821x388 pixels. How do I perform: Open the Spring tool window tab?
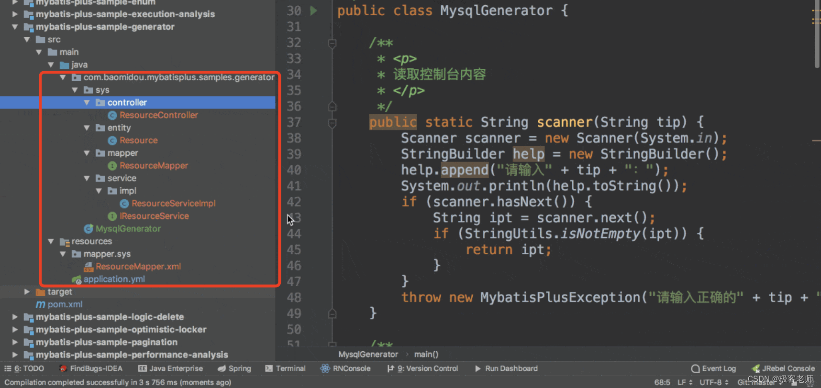click(x=234, y=368)
